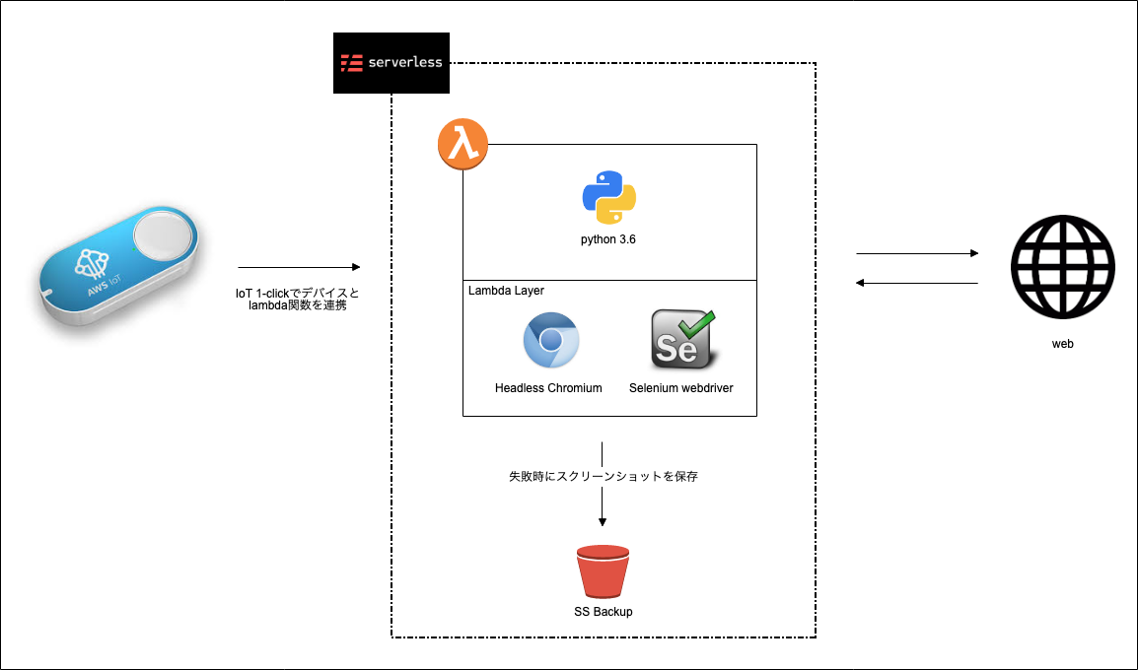This screenshot has height=670, width=1138.
Task: Select the Python 3.6 logo
Action: 608,197
